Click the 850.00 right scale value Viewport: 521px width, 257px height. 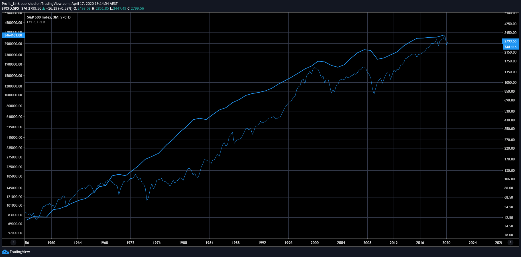pyautogui.click(x=510, y=91)
